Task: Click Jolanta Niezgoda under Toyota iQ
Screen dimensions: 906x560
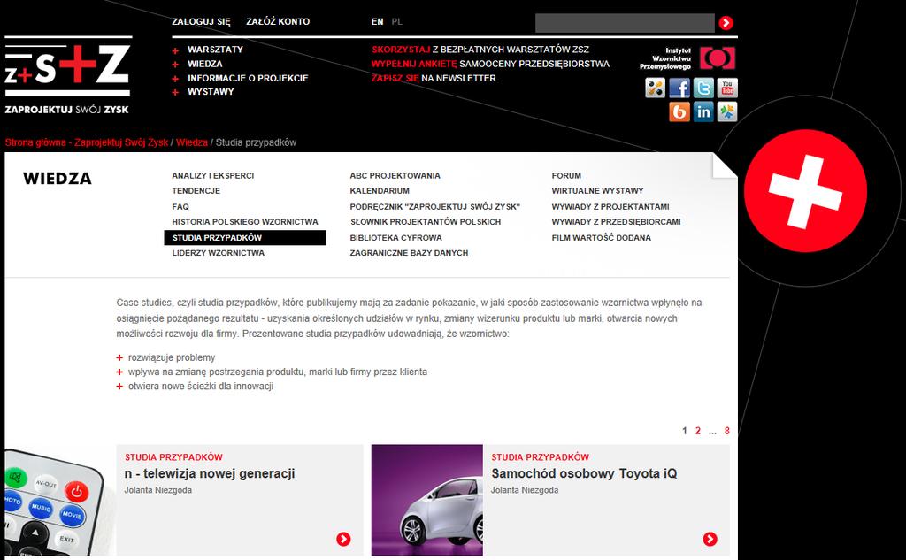Action: tap(525, 490)
